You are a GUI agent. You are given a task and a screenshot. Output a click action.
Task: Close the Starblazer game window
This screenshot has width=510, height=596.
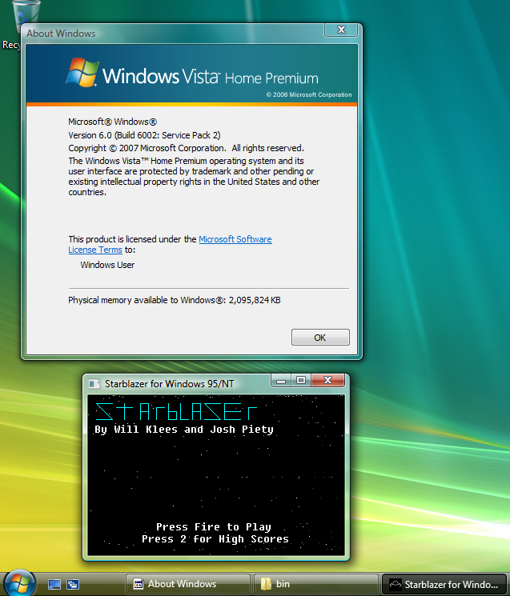coord(328,381)
